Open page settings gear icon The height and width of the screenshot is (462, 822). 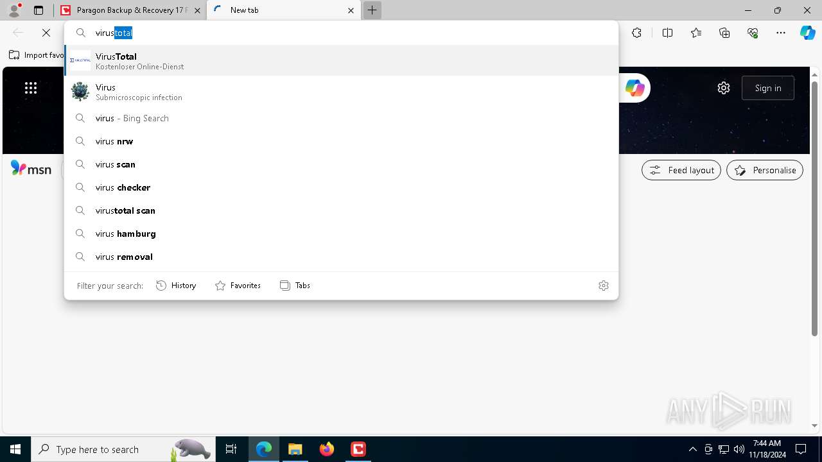724,88
